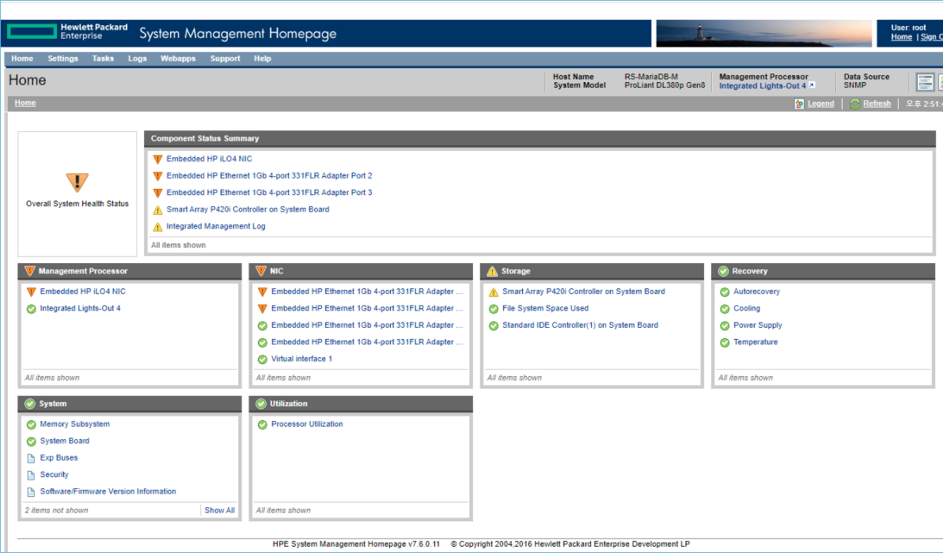This screenshot has height=553, width=943.
Task: Click the green check icon beside Temperature
Action: [725, 342]
